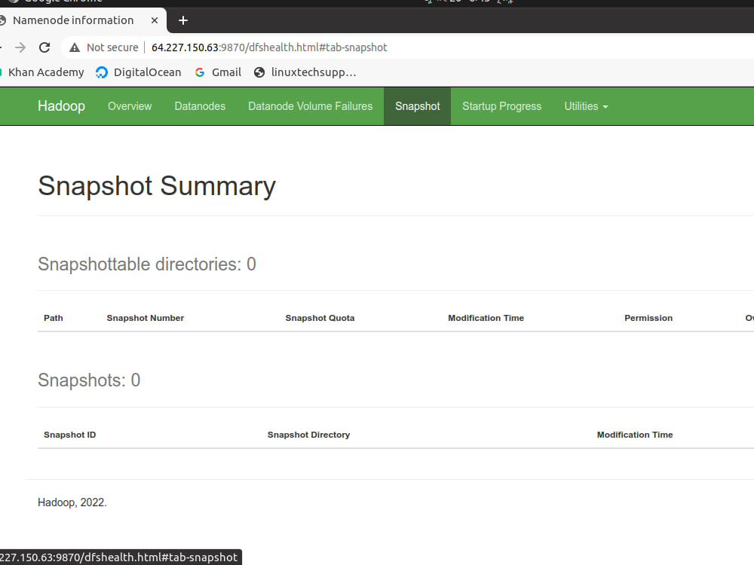The height and width of the screenshot is (565, 754).
Task: Click the Hadoop, 2022. footer text
Action: 72,502
